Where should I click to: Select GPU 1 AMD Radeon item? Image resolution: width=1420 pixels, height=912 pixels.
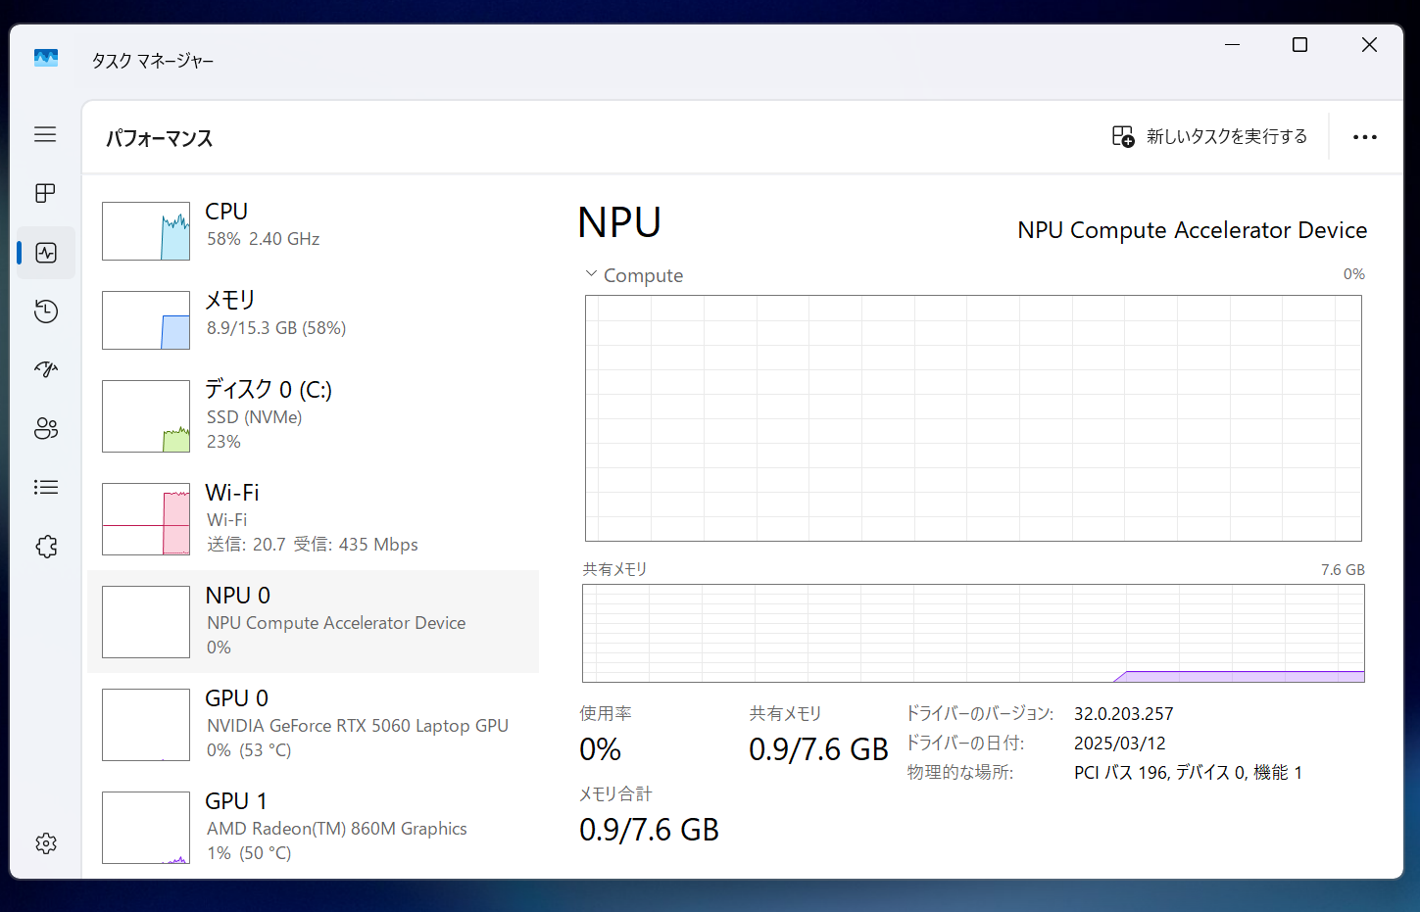tap(314, 827)
